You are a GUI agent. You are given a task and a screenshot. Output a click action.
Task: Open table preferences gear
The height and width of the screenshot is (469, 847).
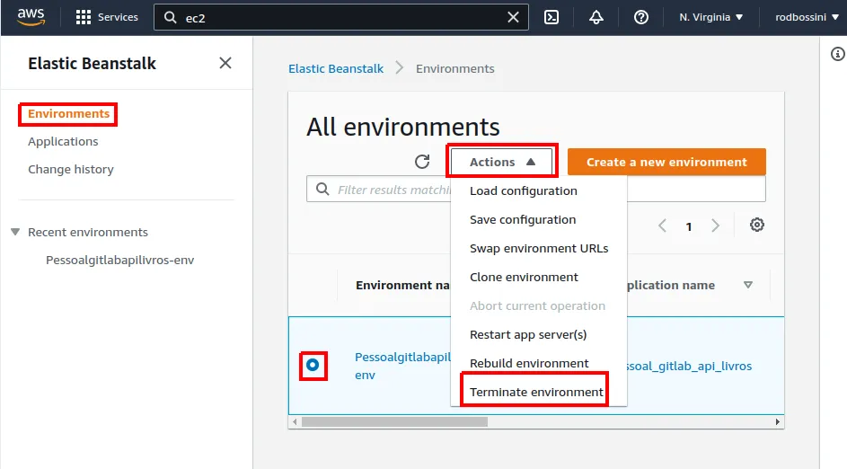coord(757,225)
